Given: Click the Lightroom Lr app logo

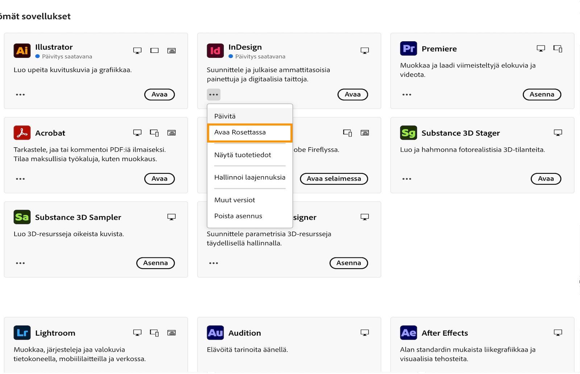Looking at the screenshot, I should pyautogui.click(x=22, y=333).
